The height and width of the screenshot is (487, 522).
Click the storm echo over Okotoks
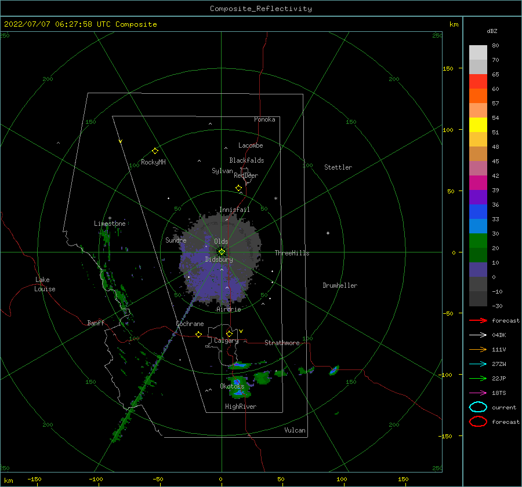(239, 387)
